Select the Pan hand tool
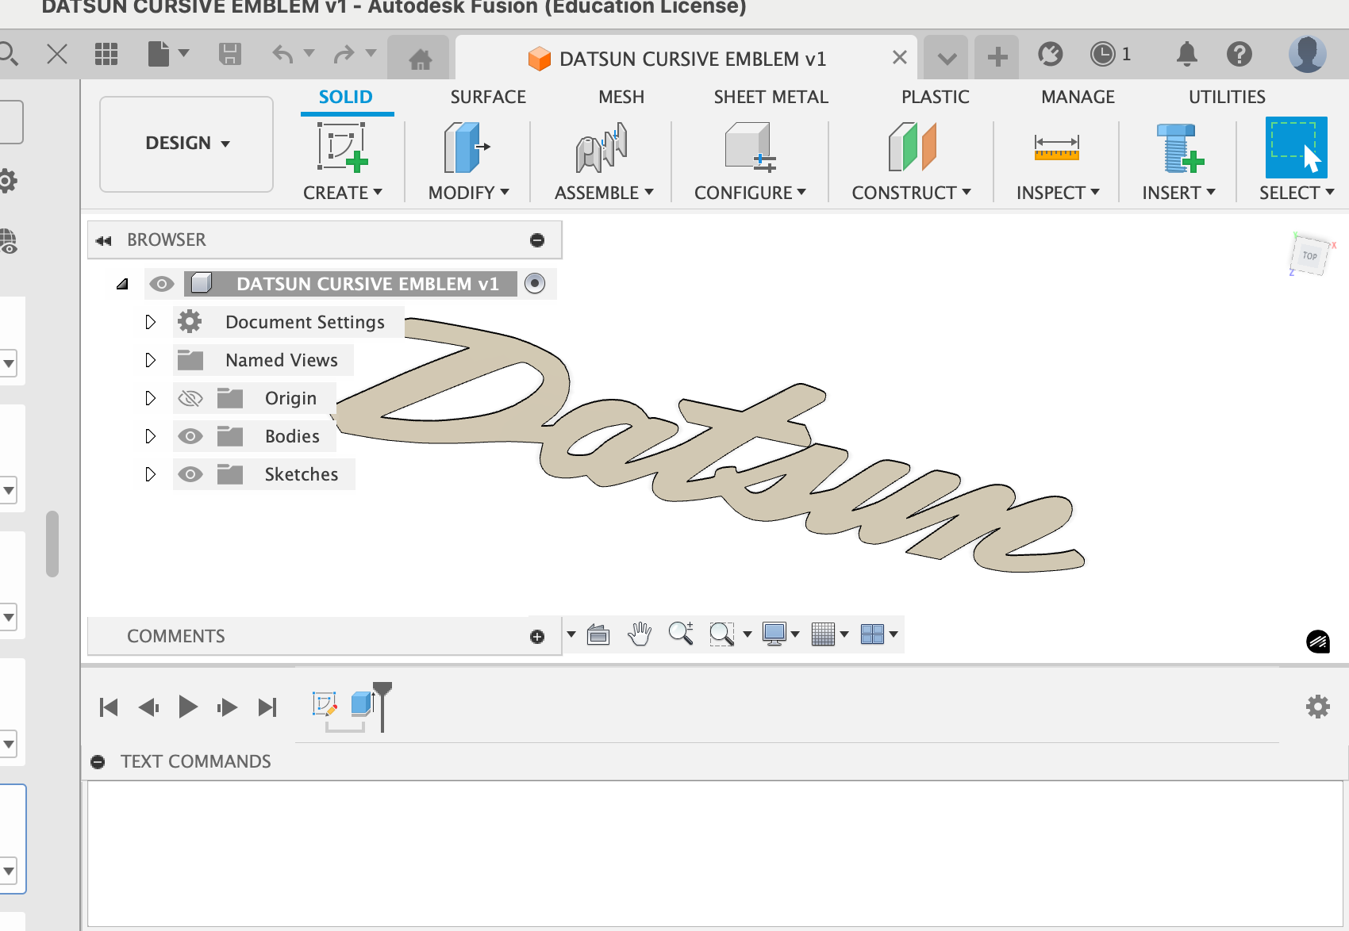Viewport: 1349px width, 931px height. point(640,634)
